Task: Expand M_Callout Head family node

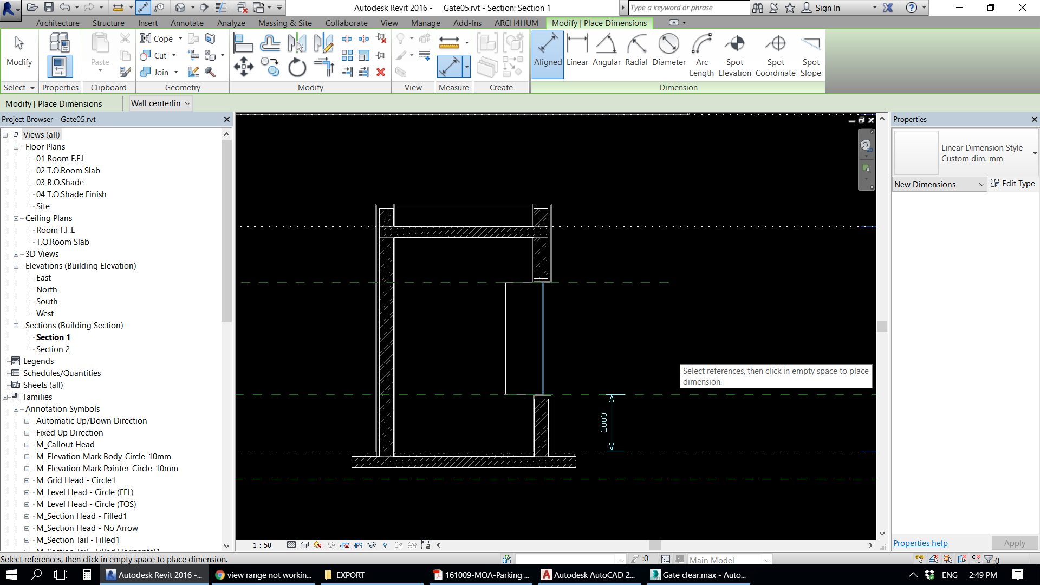Action: 27,445
